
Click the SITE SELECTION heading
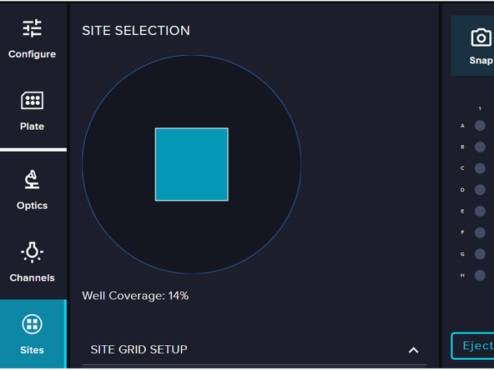coord(136,31)
